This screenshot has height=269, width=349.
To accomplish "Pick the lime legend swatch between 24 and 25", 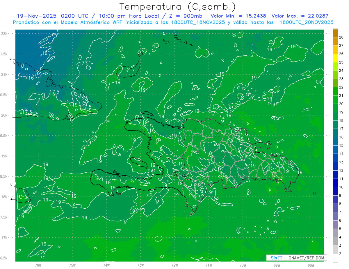I will coord(335,66).
